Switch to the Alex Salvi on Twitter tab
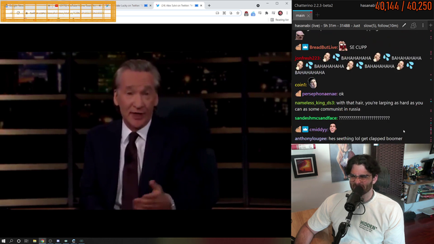The height and width of the screenshot is (244, 434). [178, 5]
